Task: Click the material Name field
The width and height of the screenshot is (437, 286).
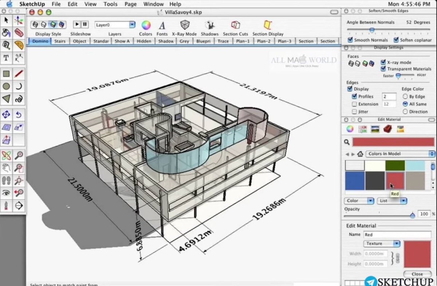Action: click(397, 234)
